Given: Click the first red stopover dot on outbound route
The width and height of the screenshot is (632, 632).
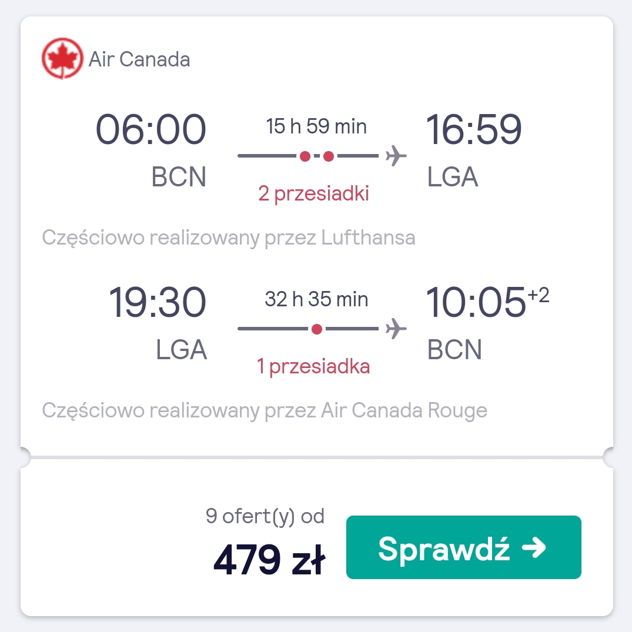Looking at the screenshot, I should [305, 156].
